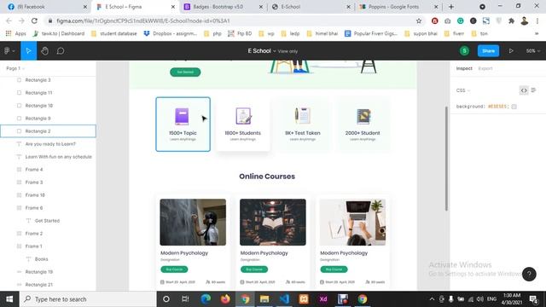The height and width of the screenshot is (307, 546).
Task: Bookmark this page with the star icon
Action: pos(419,20)
